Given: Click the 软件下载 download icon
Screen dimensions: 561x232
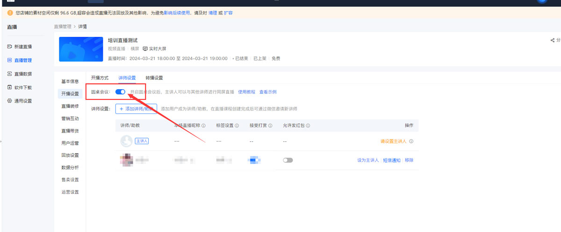Looking at the screenshot, I should pyautogui.click(x=9, y=87).
